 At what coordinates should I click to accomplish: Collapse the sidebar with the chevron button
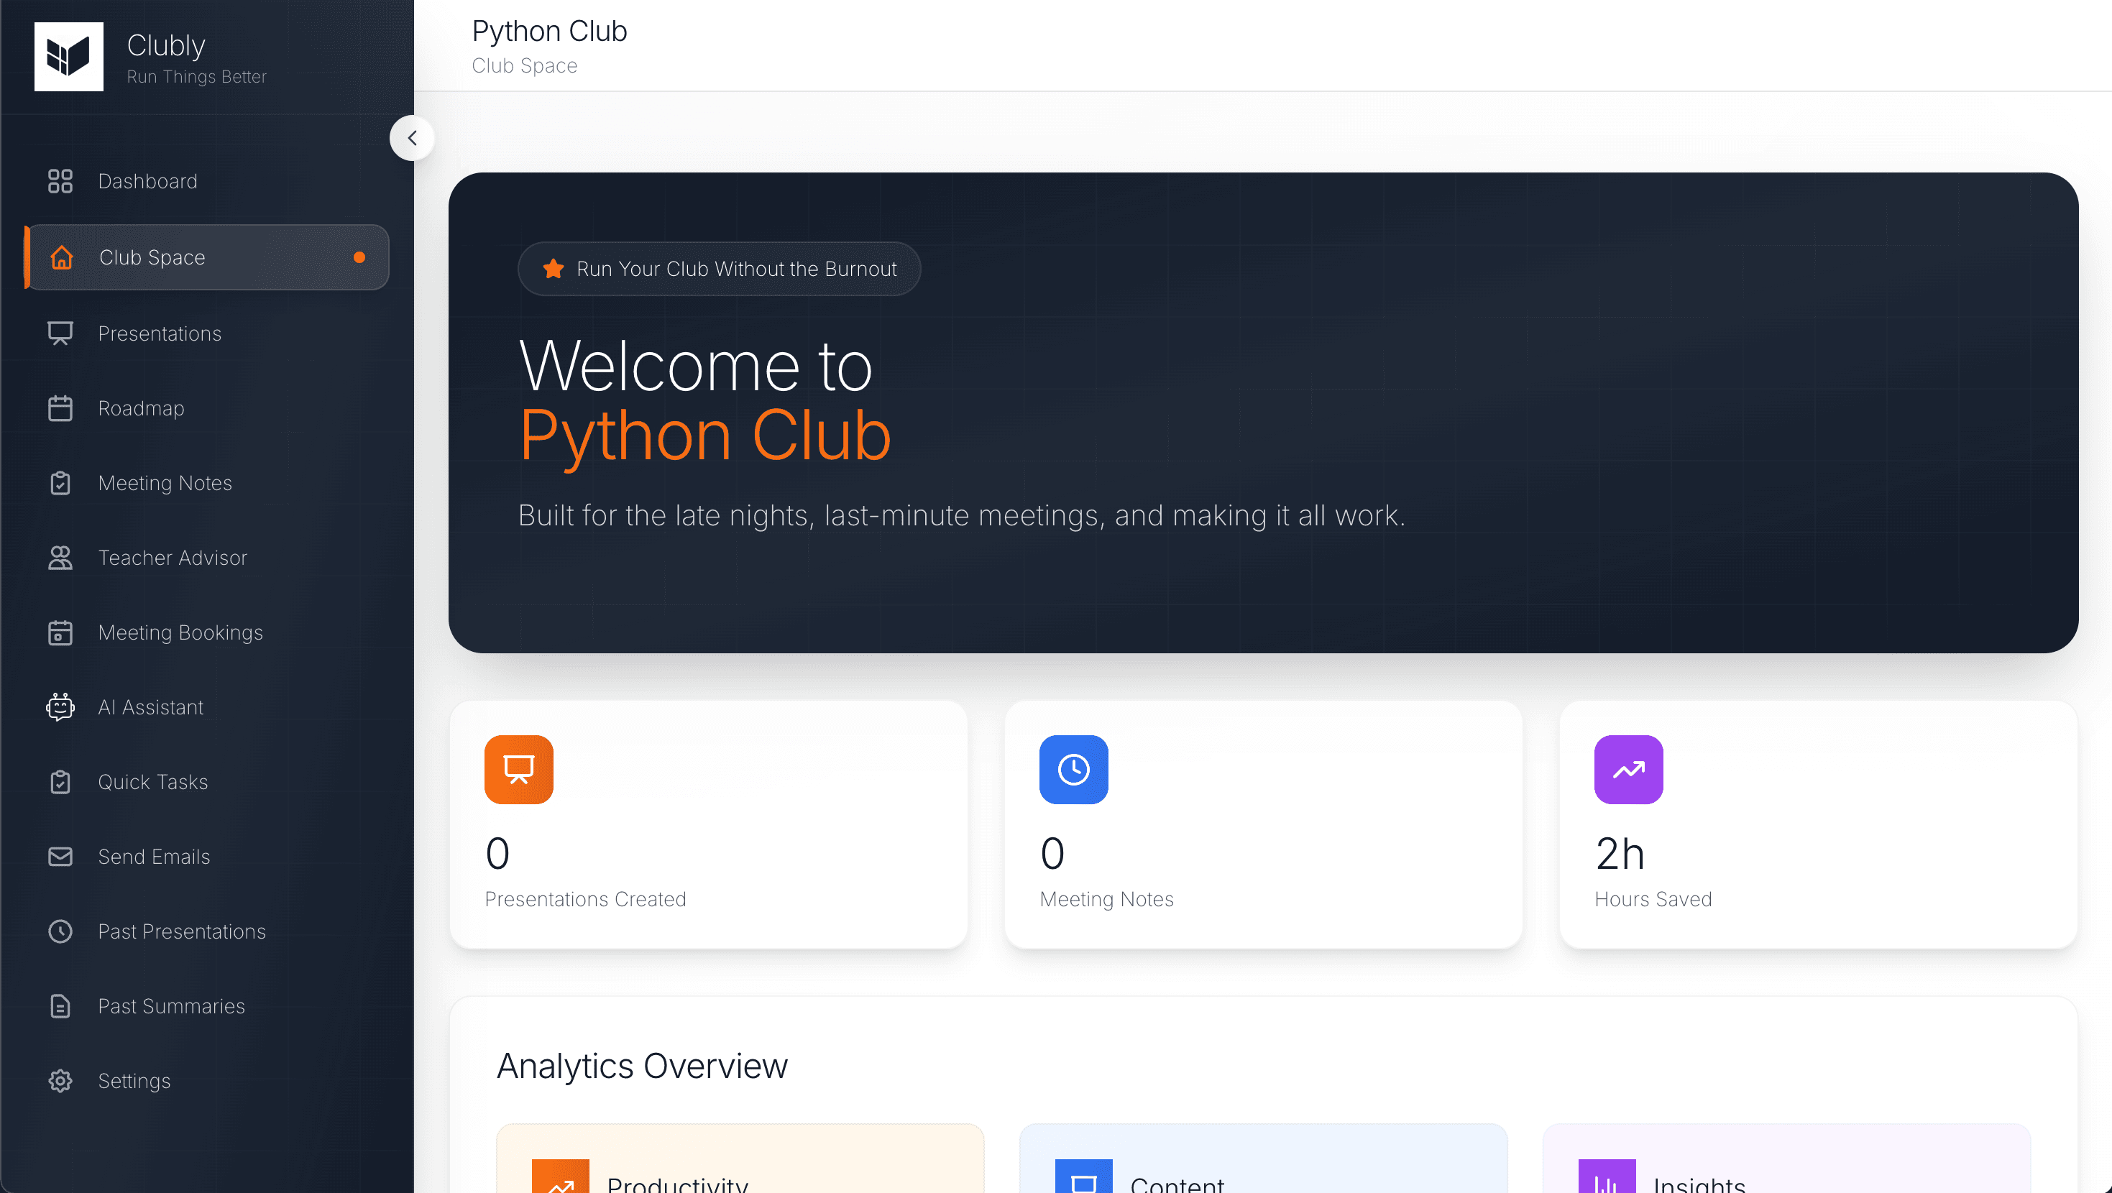(413, 138)
